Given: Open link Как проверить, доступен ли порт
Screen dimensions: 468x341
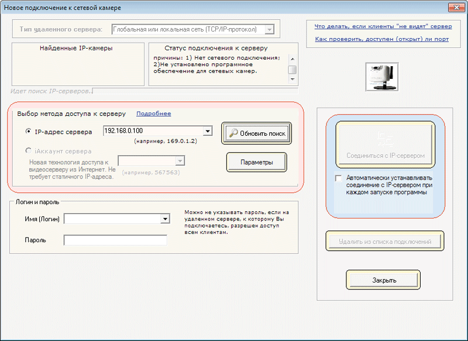Looking at the screenshot, I should [382, 39].
